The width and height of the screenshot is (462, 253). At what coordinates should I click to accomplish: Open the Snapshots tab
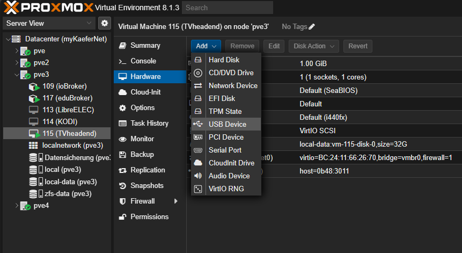(x=146, y=186)
